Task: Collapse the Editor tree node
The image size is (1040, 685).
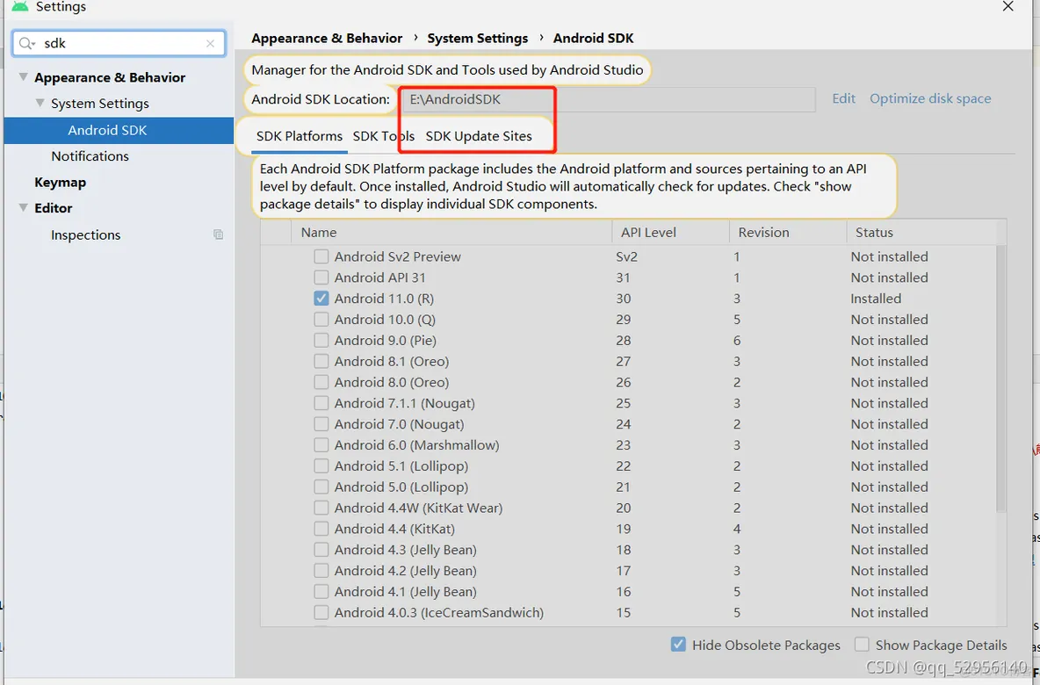Action: (x=23, y=207)
